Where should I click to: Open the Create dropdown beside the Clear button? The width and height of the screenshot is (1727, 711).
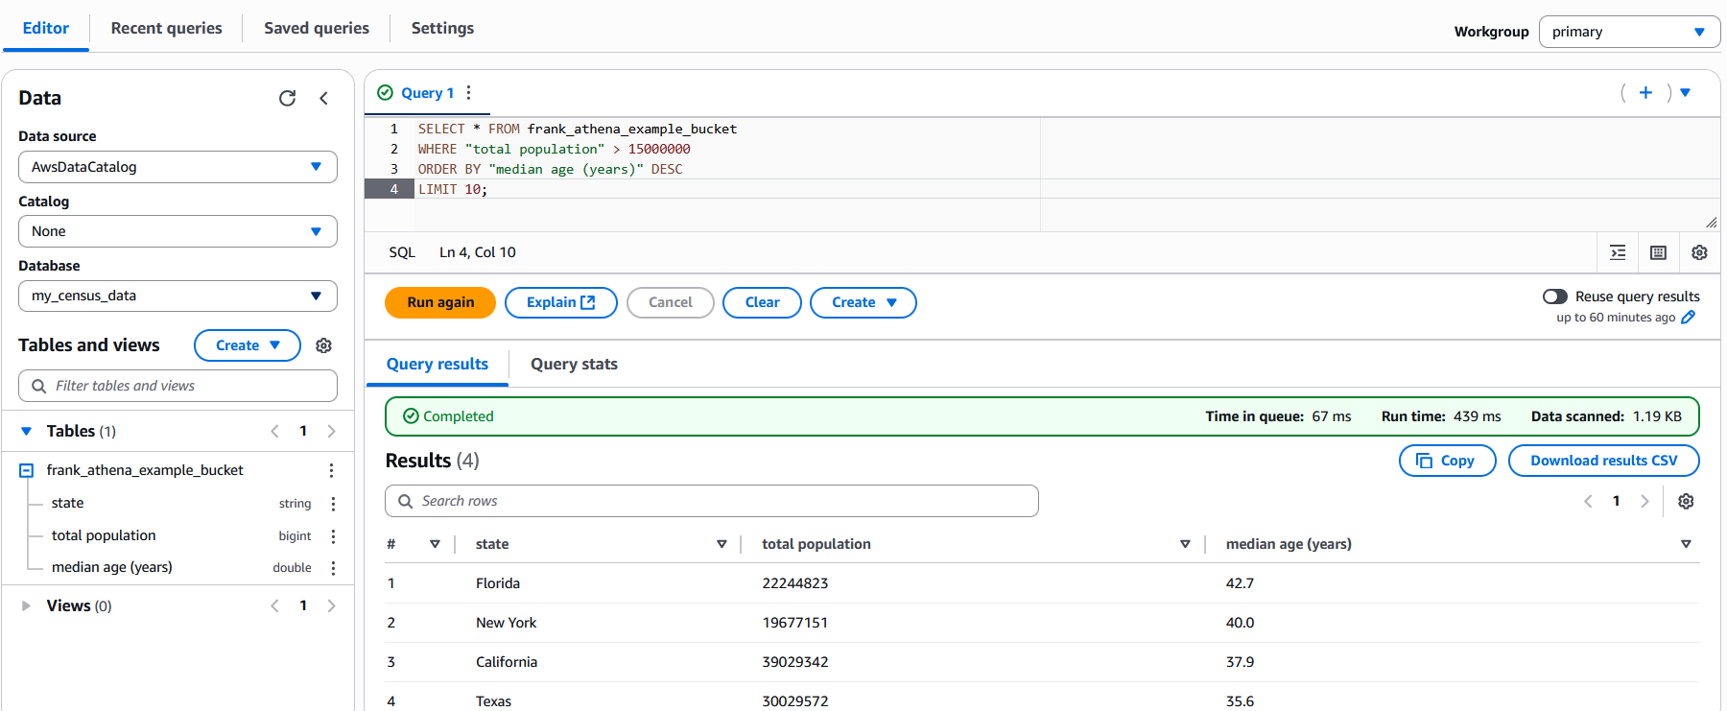click(x=863, y=302)
